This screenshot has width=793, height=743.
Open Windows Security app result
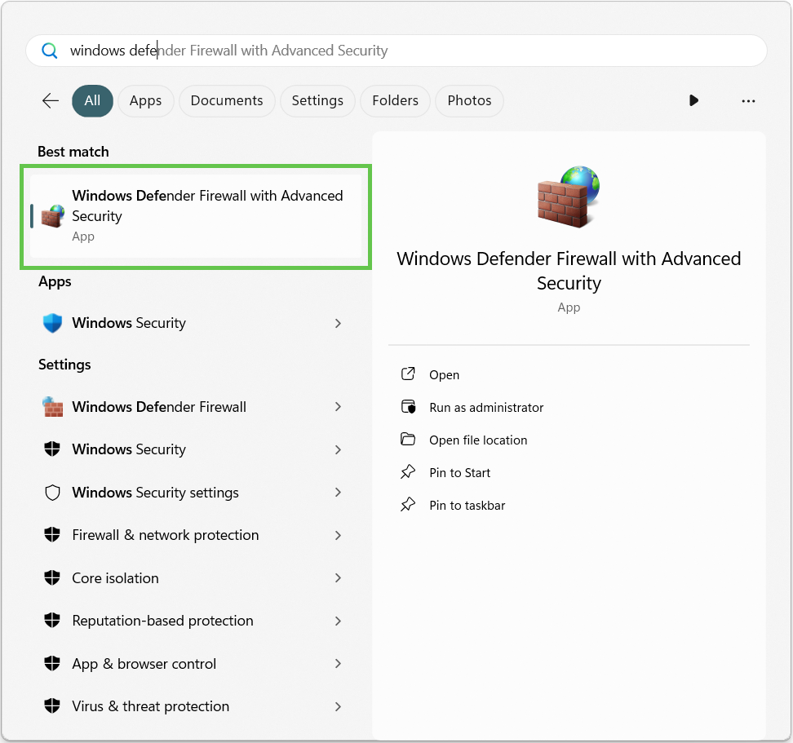[196, 323]
